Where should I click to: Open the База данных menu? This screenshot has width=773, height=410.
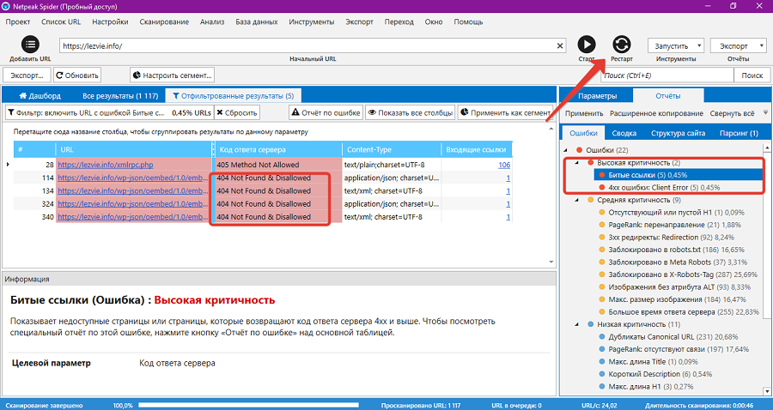click(x=256, y=21)
